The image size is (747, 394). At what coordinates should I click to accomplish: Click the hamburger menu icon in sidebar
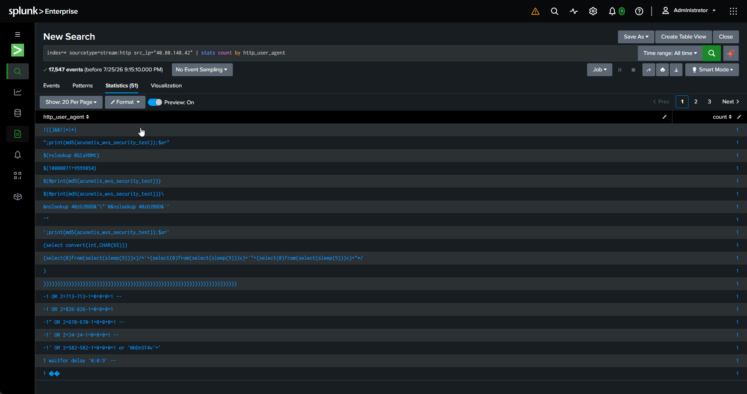[x=18, y=34]
